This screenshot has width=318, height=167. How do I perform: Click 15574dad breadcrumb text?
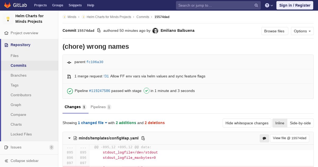click(x=162, y=17)
